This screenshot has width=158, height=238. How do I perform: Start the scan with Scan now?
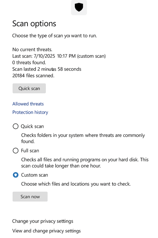pyautogui.click(x=30, y=196)
